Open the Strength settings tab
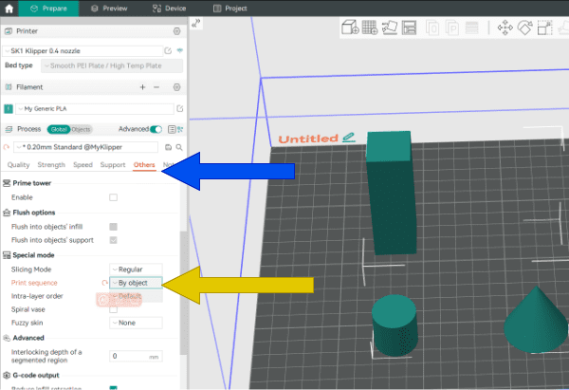 51,165
